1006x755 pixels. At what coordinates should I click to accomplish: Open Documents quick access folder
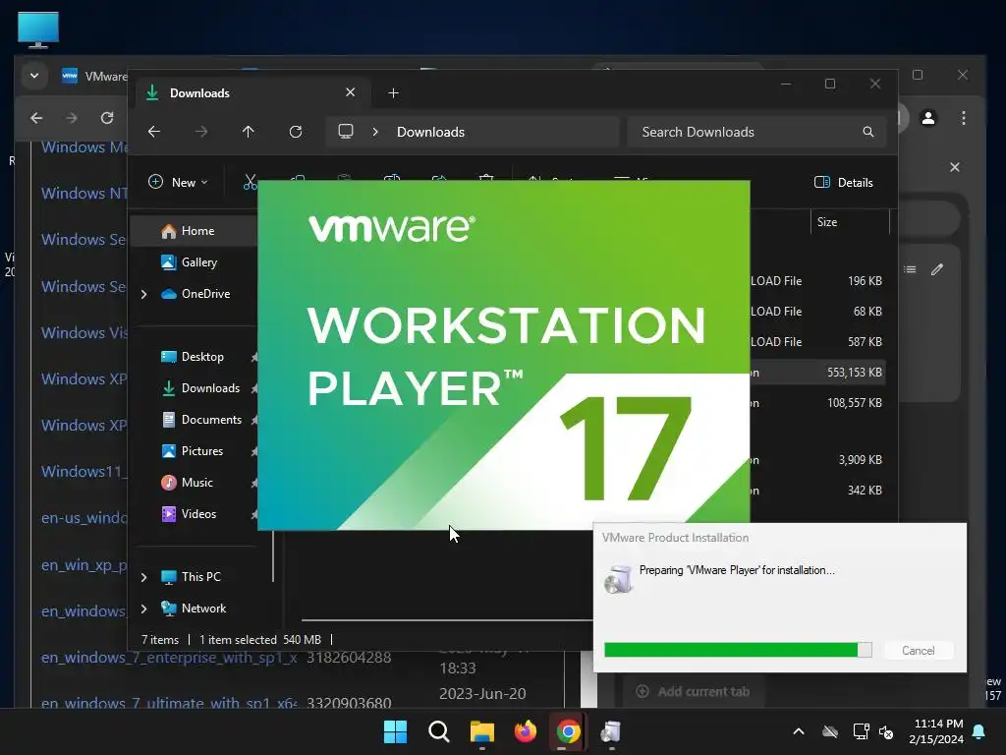[211, 419]
